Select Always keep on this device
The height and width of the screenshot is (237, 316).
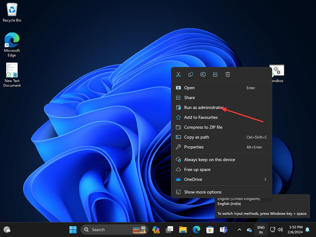click(x=222, y=160)
